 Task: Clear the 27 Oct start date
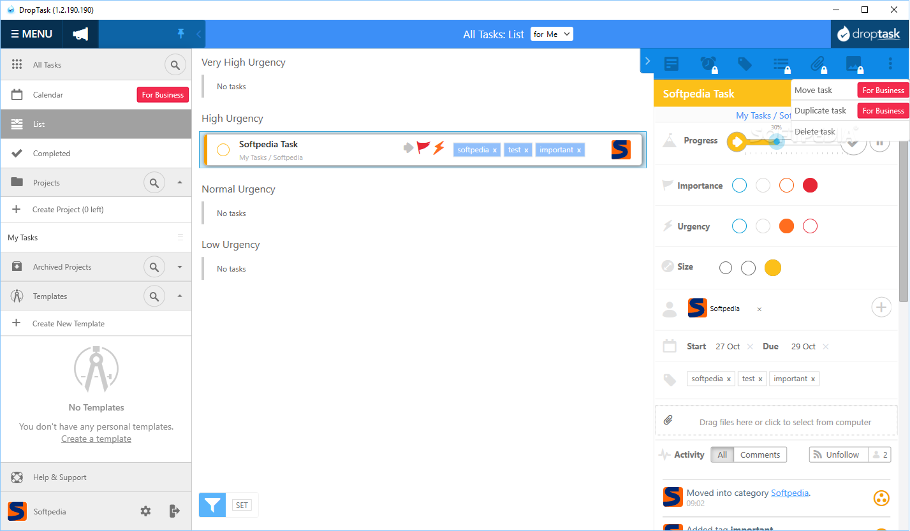pyautogui.click(x=750, y=347)
